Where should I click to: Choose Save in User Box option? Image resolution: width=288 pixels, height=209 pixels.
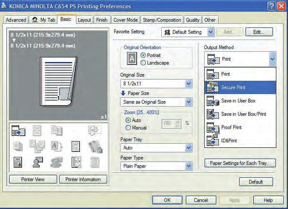240,101
